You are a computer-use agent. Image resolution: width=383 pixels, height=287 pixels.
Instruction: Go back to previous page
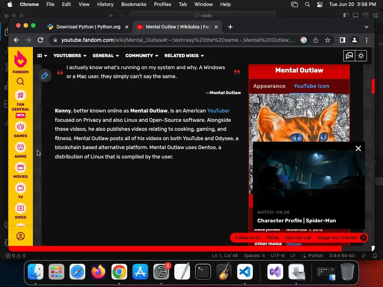(x=16, y=40)
